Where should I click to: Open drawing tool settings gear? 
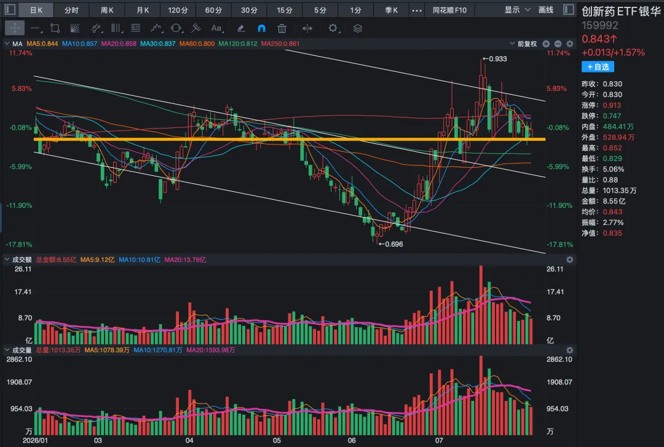[333, 28]
